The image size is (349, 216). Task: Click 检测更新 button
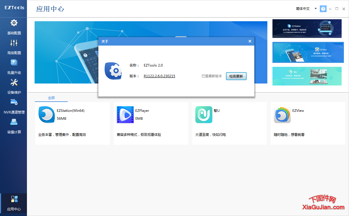[236, 76]
